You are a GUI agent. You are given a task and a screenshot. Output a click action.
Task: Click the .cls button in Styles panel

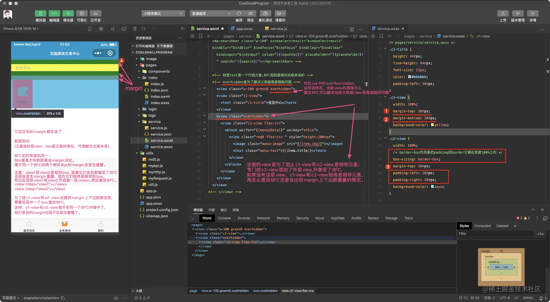tap(540, 234)
